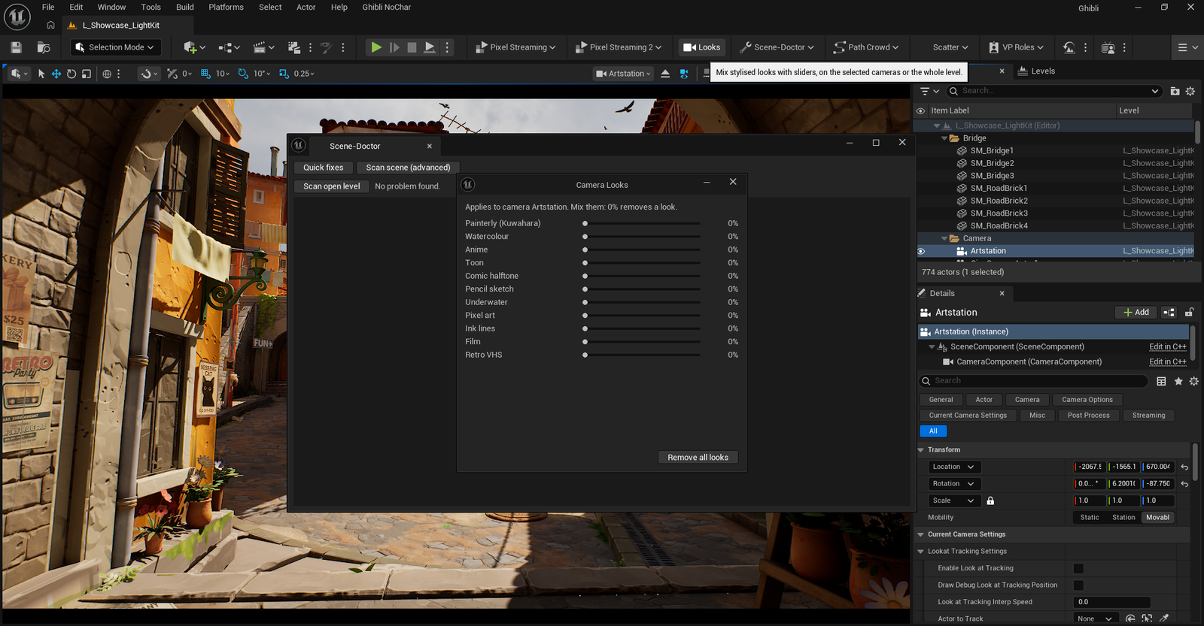
Task: Open the Outliner filter options icon
Action: pos(929,91)
